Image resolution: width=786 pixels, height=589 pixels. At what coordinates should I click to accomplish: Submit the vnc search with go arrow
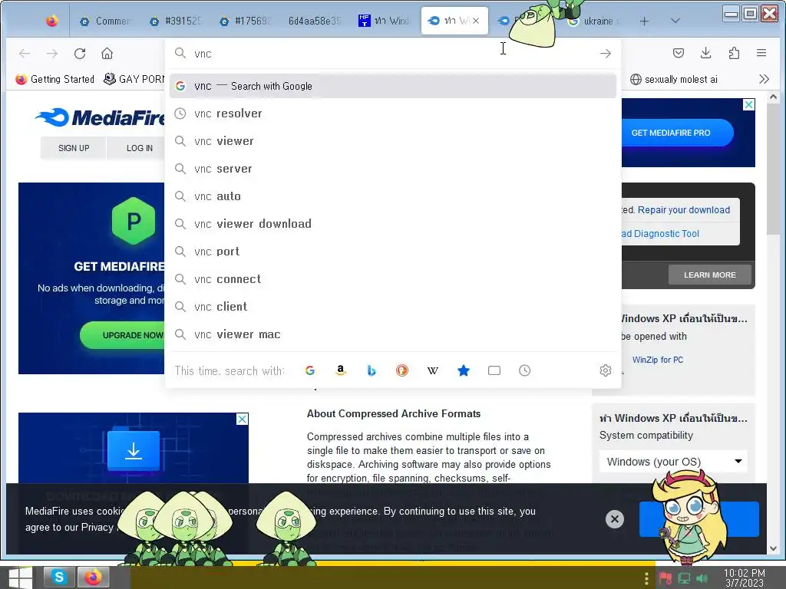pos(606,54)
